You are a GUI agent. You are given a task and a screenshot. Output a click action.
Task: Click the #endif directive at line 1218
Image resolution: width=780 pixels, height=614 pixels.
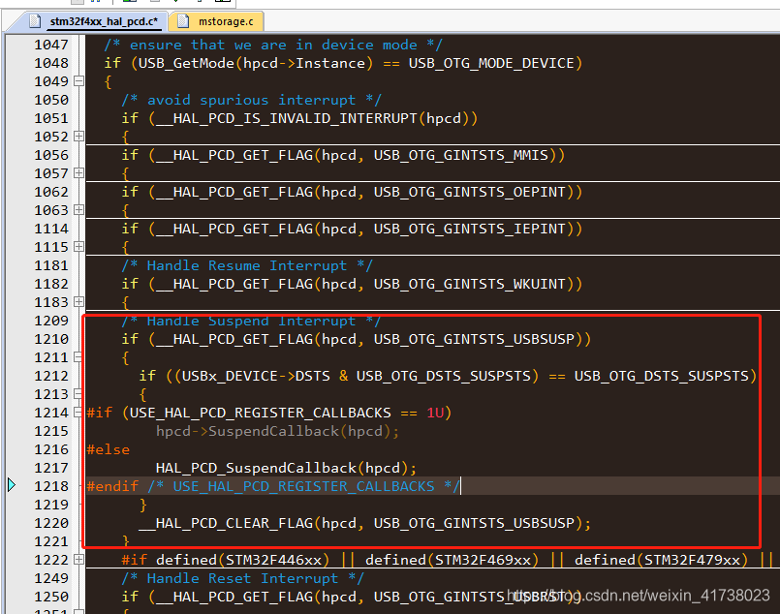(x=112, y=487)
